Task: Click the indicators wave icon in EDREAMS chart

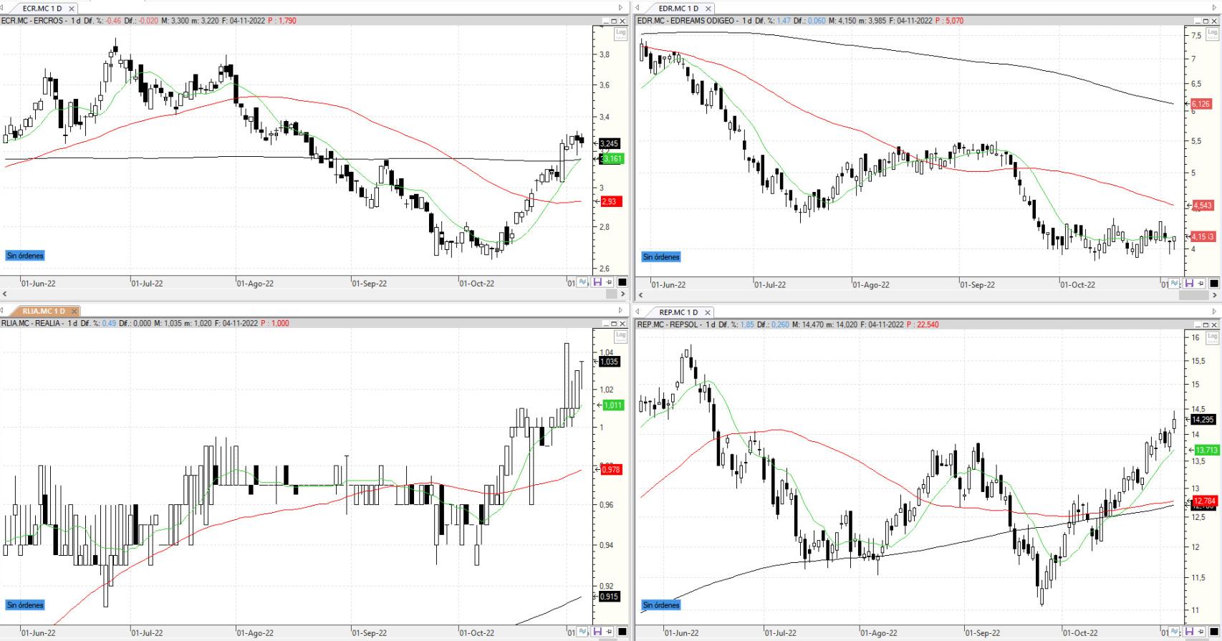Action: (1175, 284)
